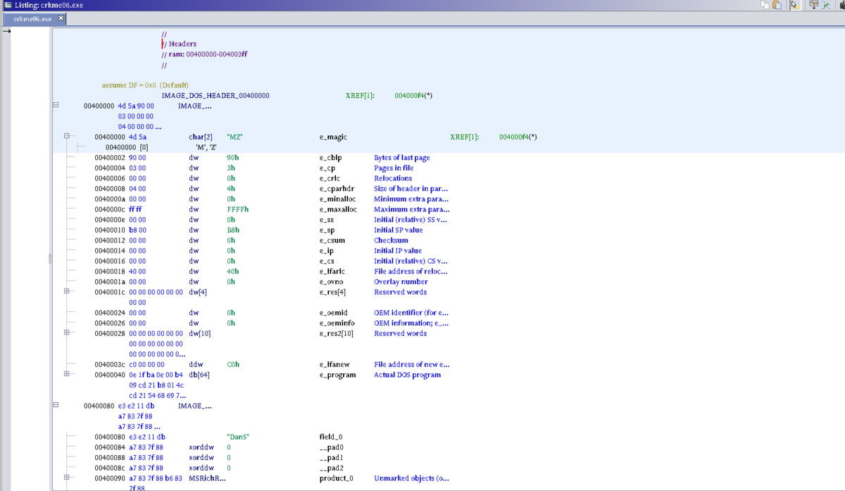Image resolution: width=845 pixels, height=491 pixels.
Task: Click the 'Initial IP value' comment
Action: click(398, 251)
